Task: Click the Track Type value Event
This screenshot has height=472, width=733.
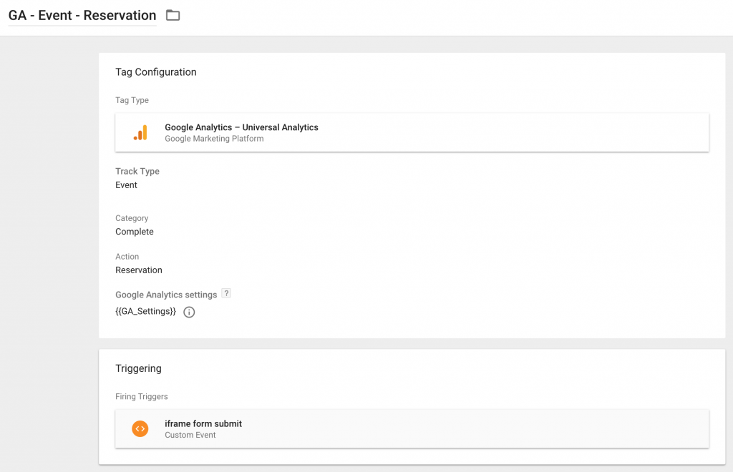Action: point(126,185)
